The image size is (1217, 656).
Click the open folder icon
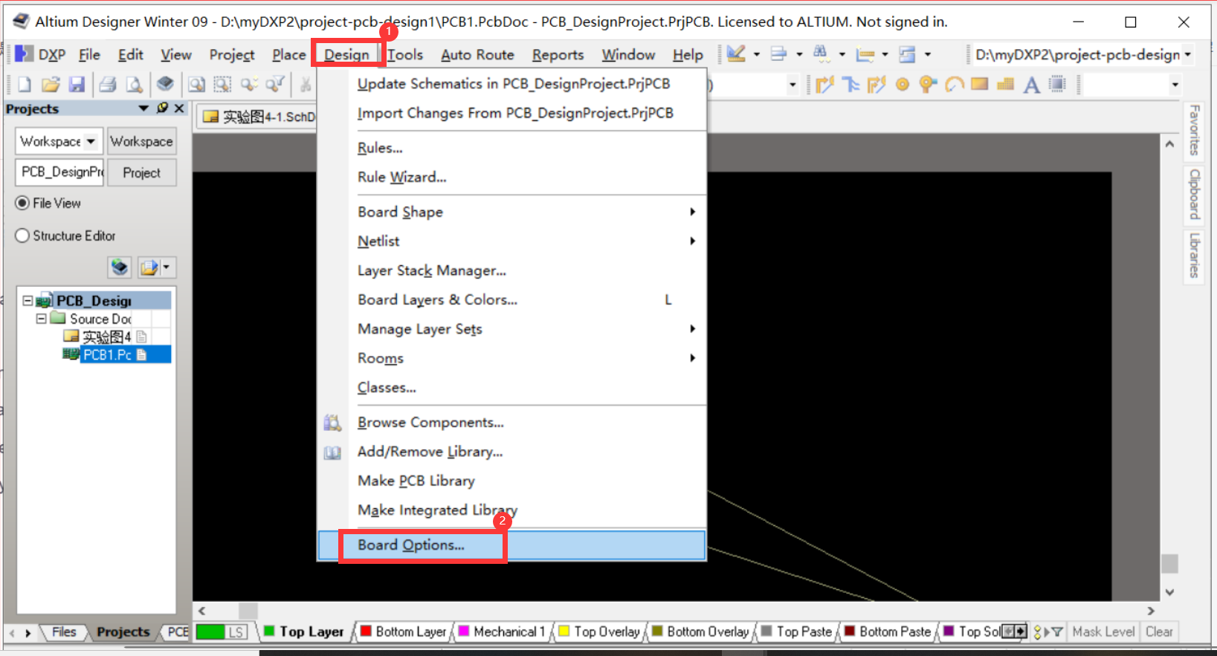[x=51, y=85]
